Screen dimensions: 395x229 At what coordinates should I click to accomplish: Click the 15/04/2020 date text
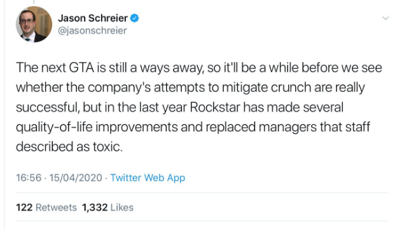coord(76,178)
